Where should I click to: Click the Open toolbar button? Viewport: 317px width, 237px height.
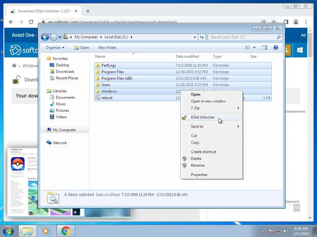tap(82, 48)
